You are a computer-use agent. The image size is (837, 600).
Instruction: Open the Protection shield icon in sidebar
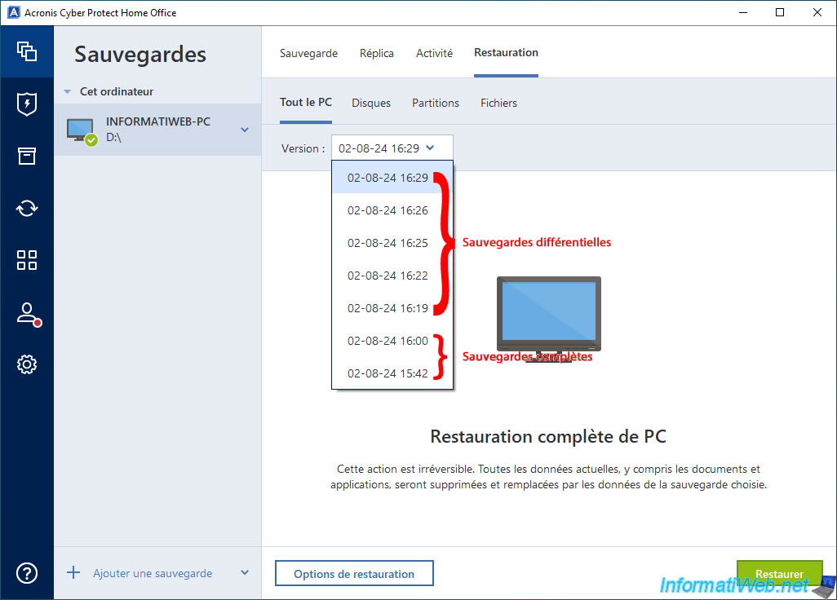point(27,104)
